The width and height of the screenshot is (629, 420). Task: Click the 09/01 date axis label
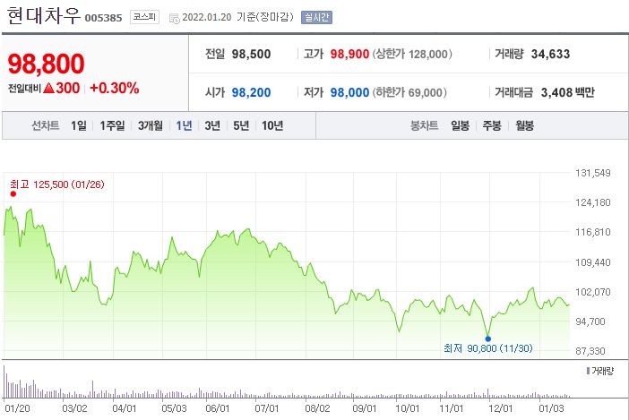tap(365, 408)
